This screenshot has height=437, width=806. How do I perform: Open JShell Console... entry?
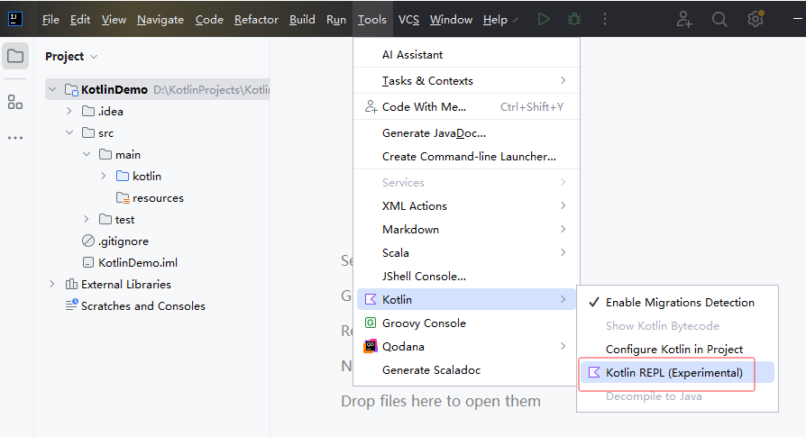click(x=466, y=277)
